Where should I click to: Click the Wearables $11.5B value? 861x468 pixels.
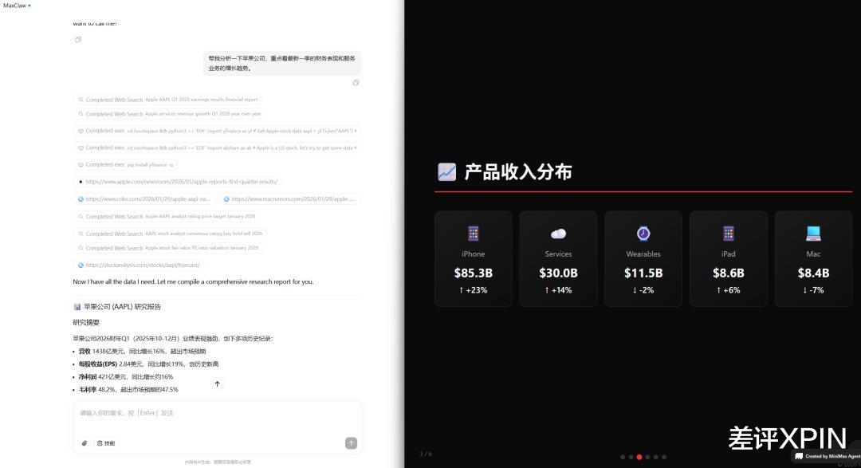pos(643,273)
